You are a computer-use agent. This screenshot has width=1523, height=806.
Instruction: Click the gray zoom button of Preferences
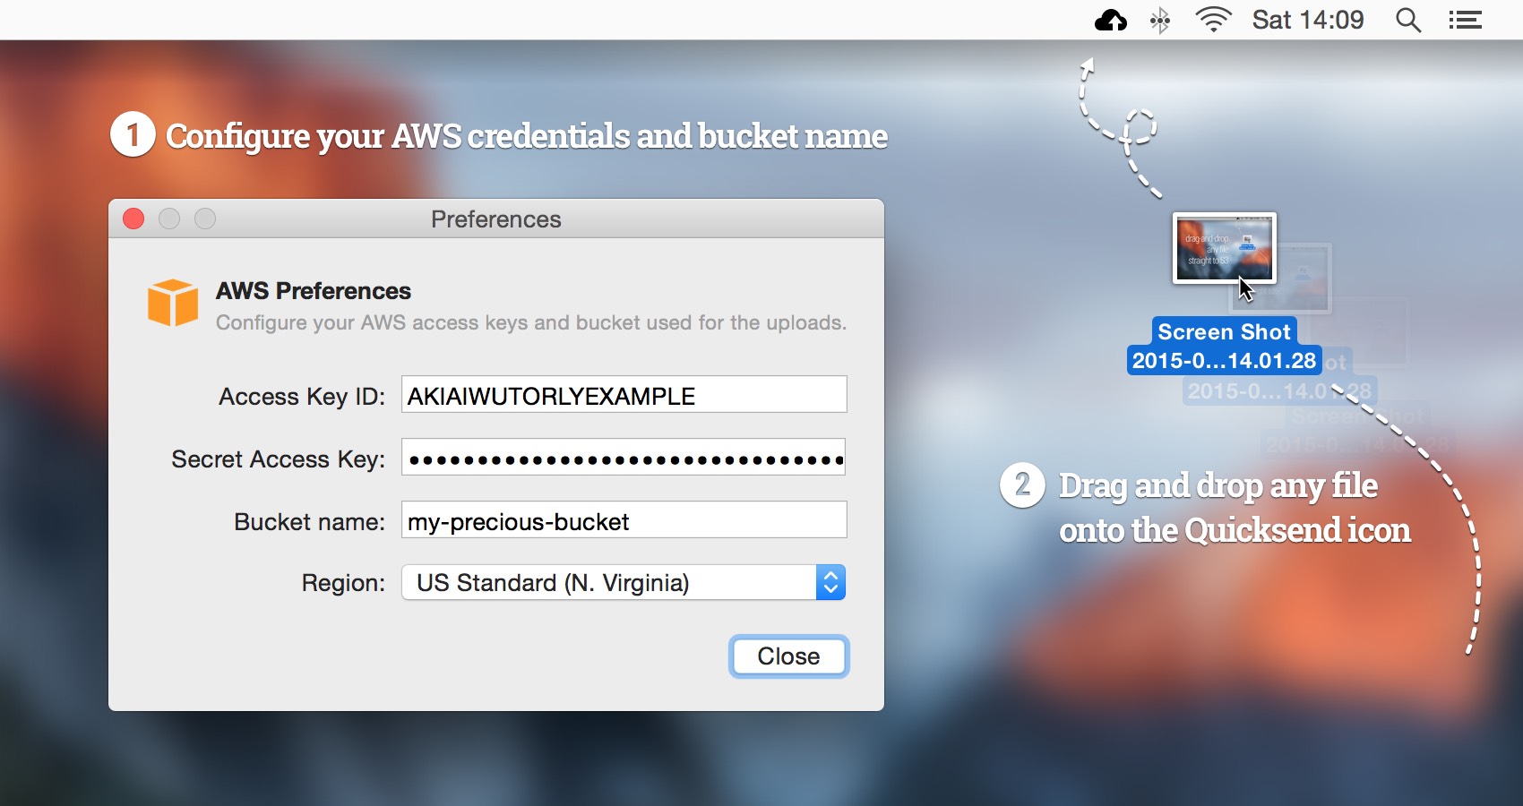[205, 219]
